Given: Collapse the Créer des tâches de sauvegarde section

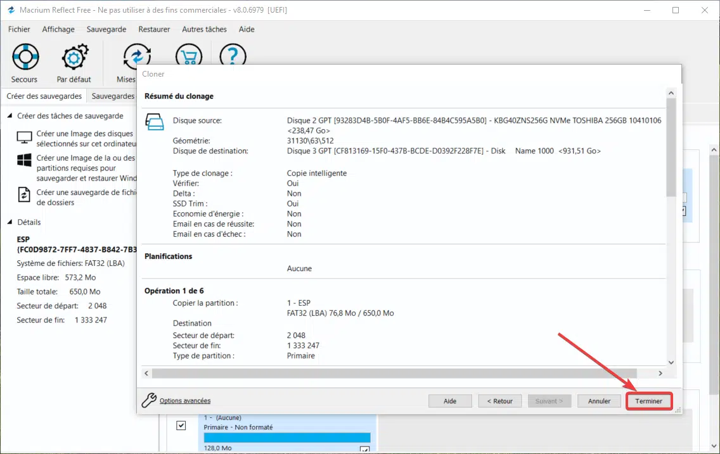Looking at the screenshot, I should 10,116.
